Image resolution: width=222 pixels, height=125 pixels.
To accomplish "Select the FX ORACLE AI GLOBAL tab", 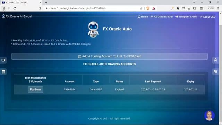I will coord(21,2).
